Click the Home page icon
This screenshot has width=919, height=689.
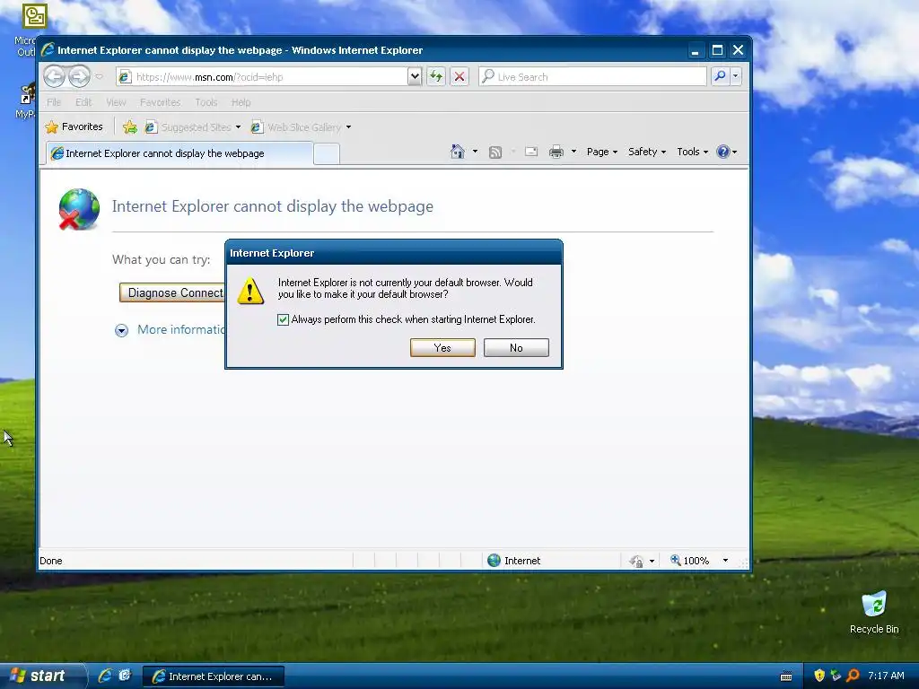point(457,152)
